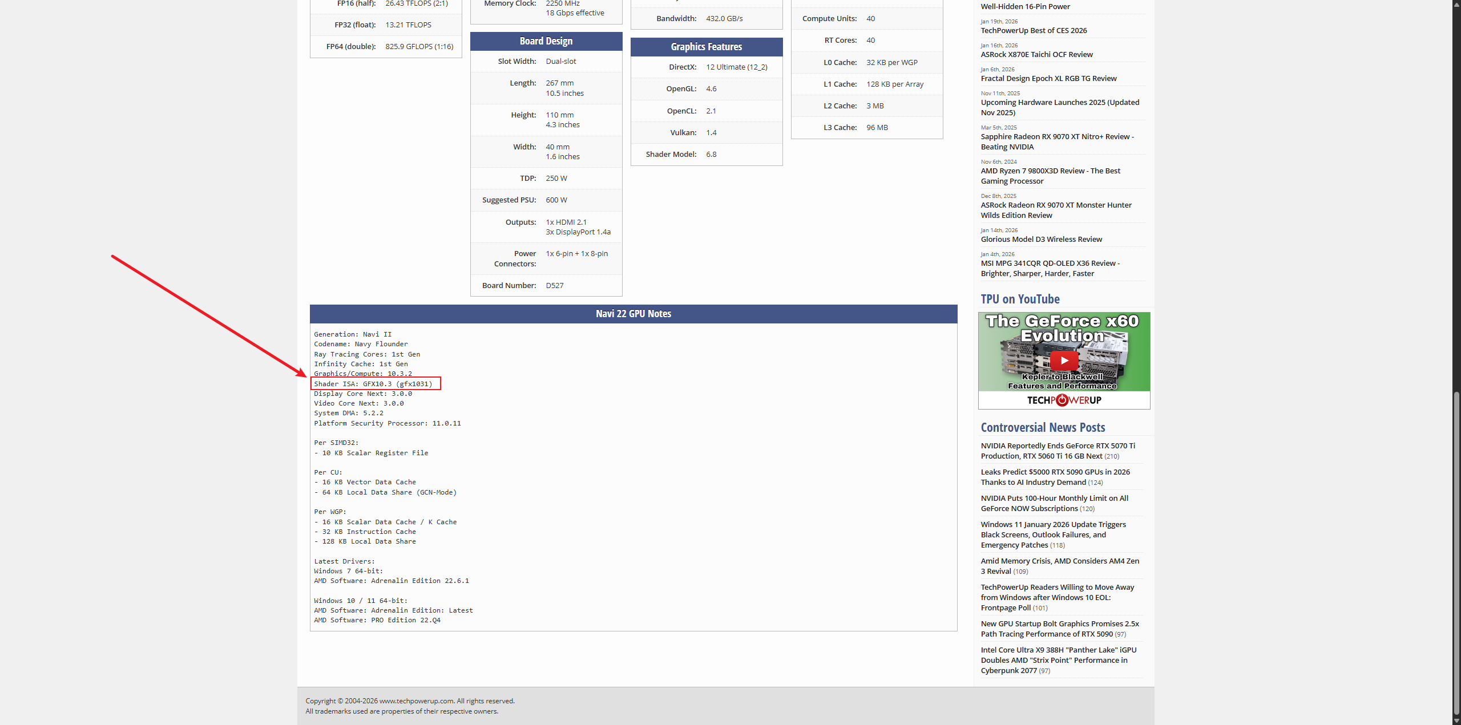Open Fractal Design Epoch XL review link
The height and width of the screenshot is (725, 1461).
1048,78
